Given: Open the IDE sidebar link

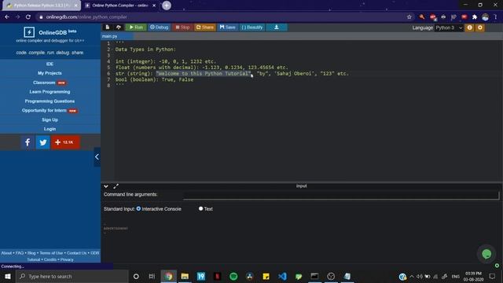Looking at the screenshot, I should 50,64.
